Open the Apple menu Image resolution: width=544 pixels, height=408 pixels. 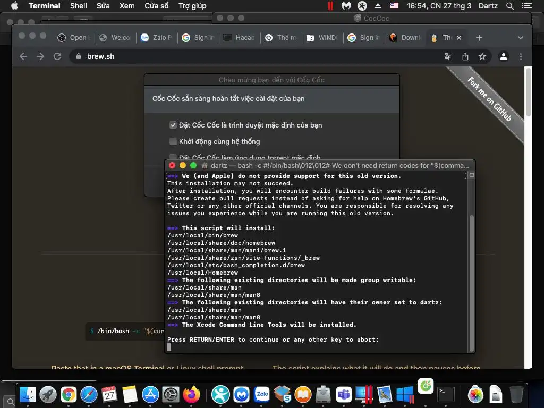14,6
